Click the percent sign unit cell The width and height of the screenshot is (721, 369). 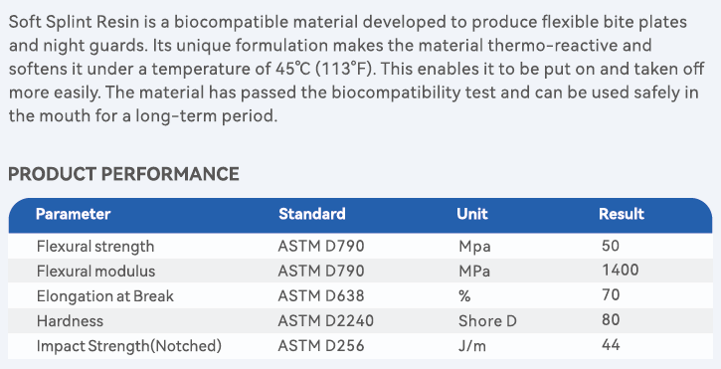464,295
